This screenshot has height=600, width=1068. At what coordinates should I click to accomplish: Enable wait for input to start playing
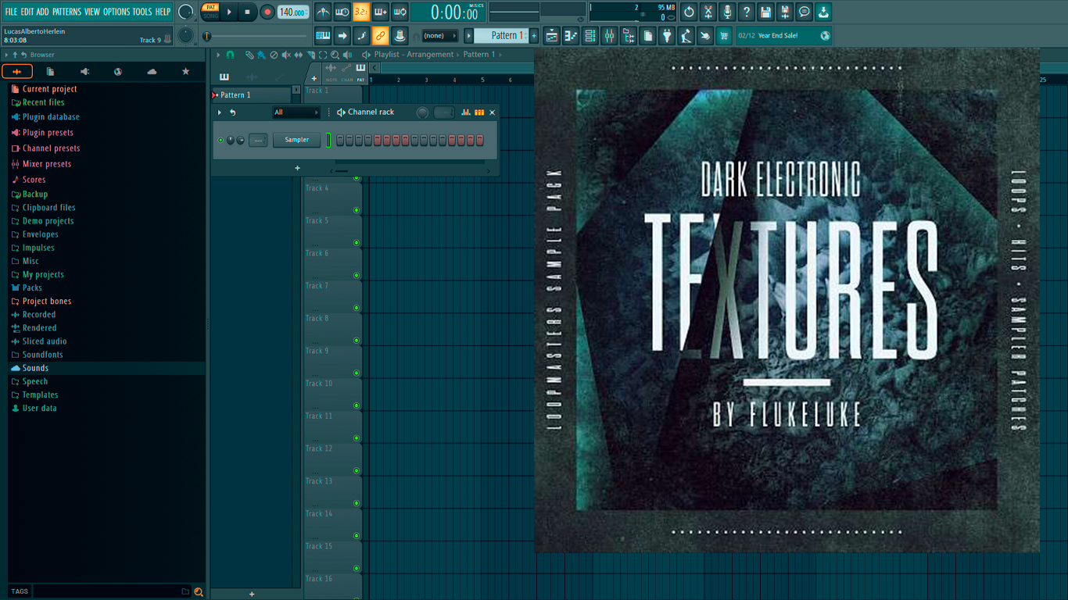pyautogui.click(x=342, y=12)
